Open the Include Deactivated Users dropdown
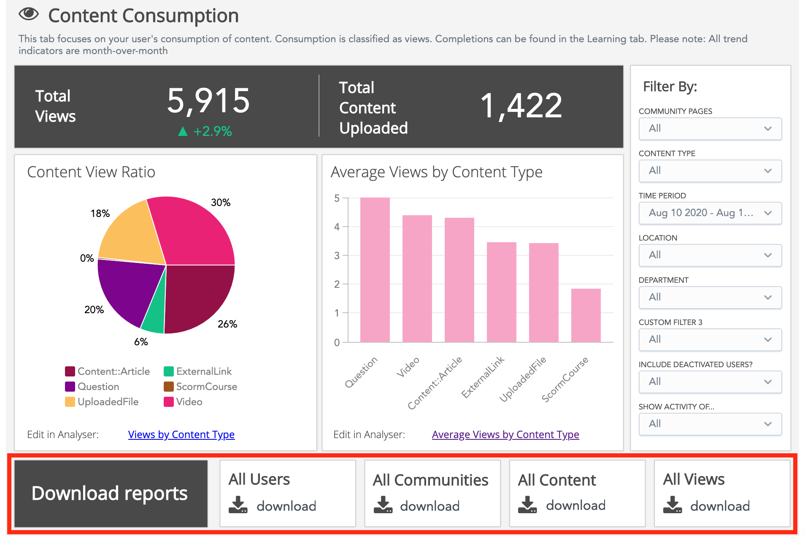This screenshot has width=805, height=536. click(x=710, y=382)
